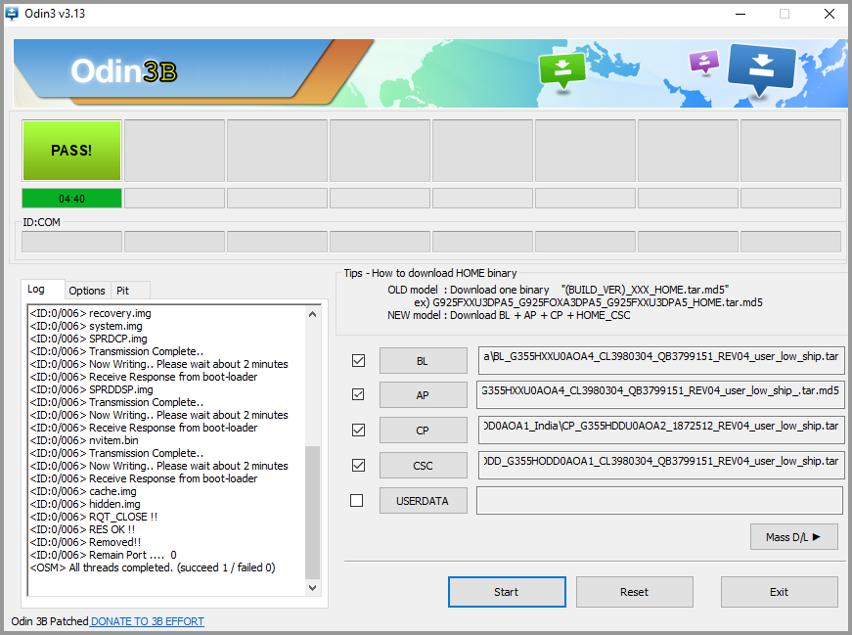This screenshot has height=635, width=852.
Task: Uncheck the AP file checkbox
Action: [358, 394]
